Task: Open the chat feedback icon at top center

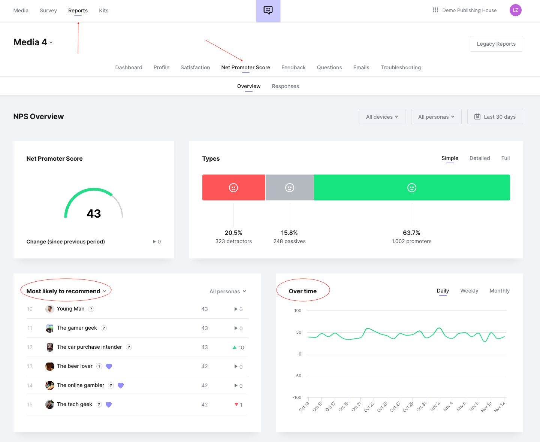Action: [268, 10]
